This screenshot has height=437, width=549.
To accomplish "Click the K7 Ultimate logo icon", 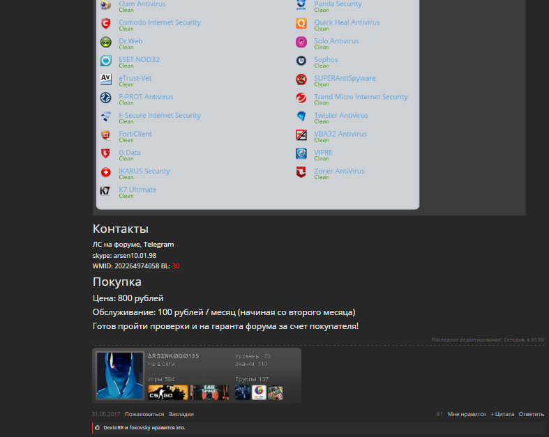I will click(x=105, y=191).
